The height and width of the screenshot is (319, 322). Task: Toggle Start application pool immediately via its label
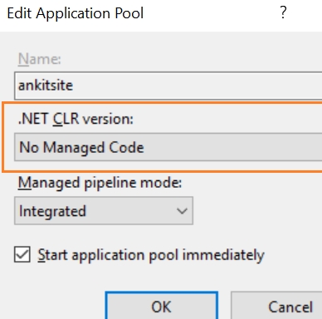coord(151,255)
